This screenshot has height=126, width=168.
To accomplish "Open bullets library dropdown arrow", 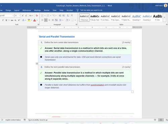I will (45, 15).
